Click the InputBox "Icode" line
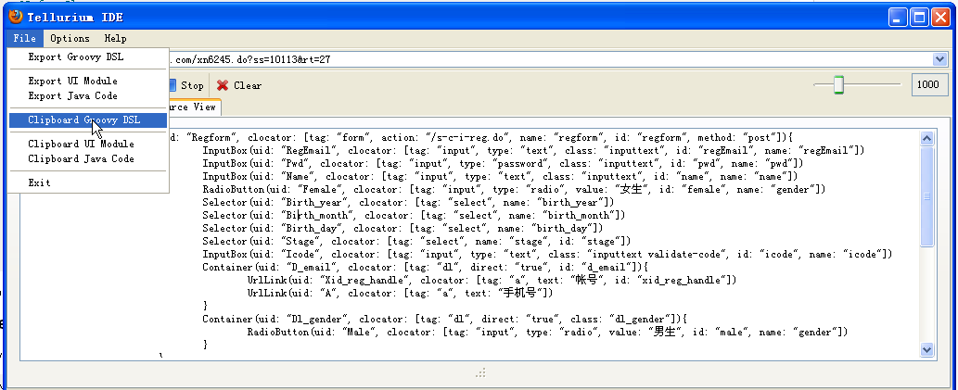Viewport: 958px width, 390px height. click(x=547, y=254)
